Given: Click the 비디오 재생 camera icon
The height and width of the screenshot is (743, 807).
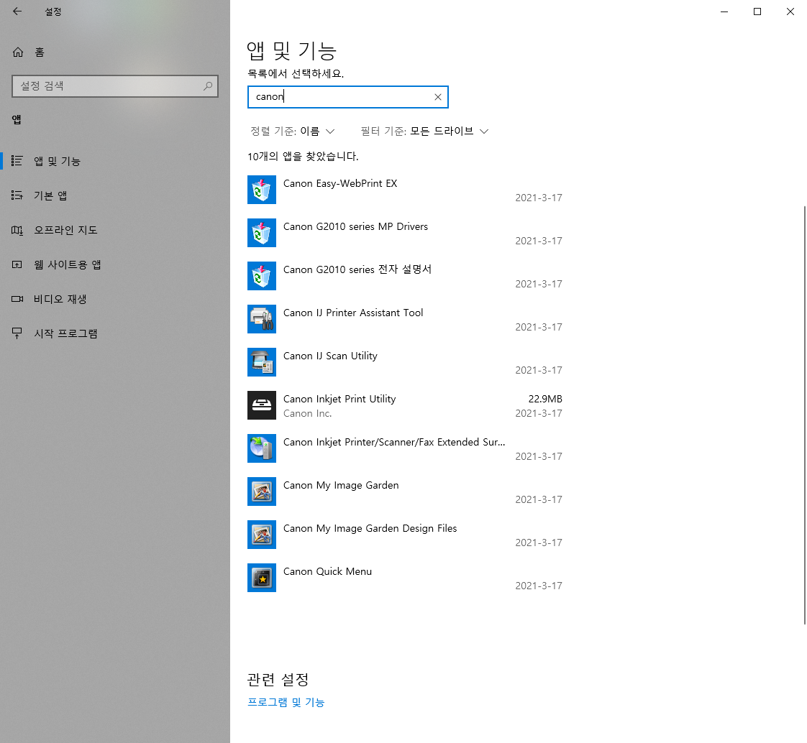Looking at the screenshot, I should tap(17, 299).
